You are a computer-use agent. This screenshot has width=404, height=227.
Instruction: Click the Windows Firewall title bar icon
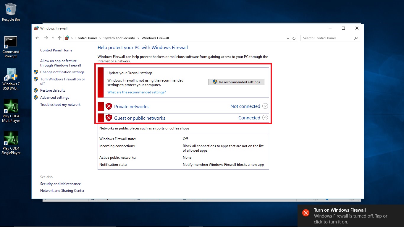coord(36,28)
